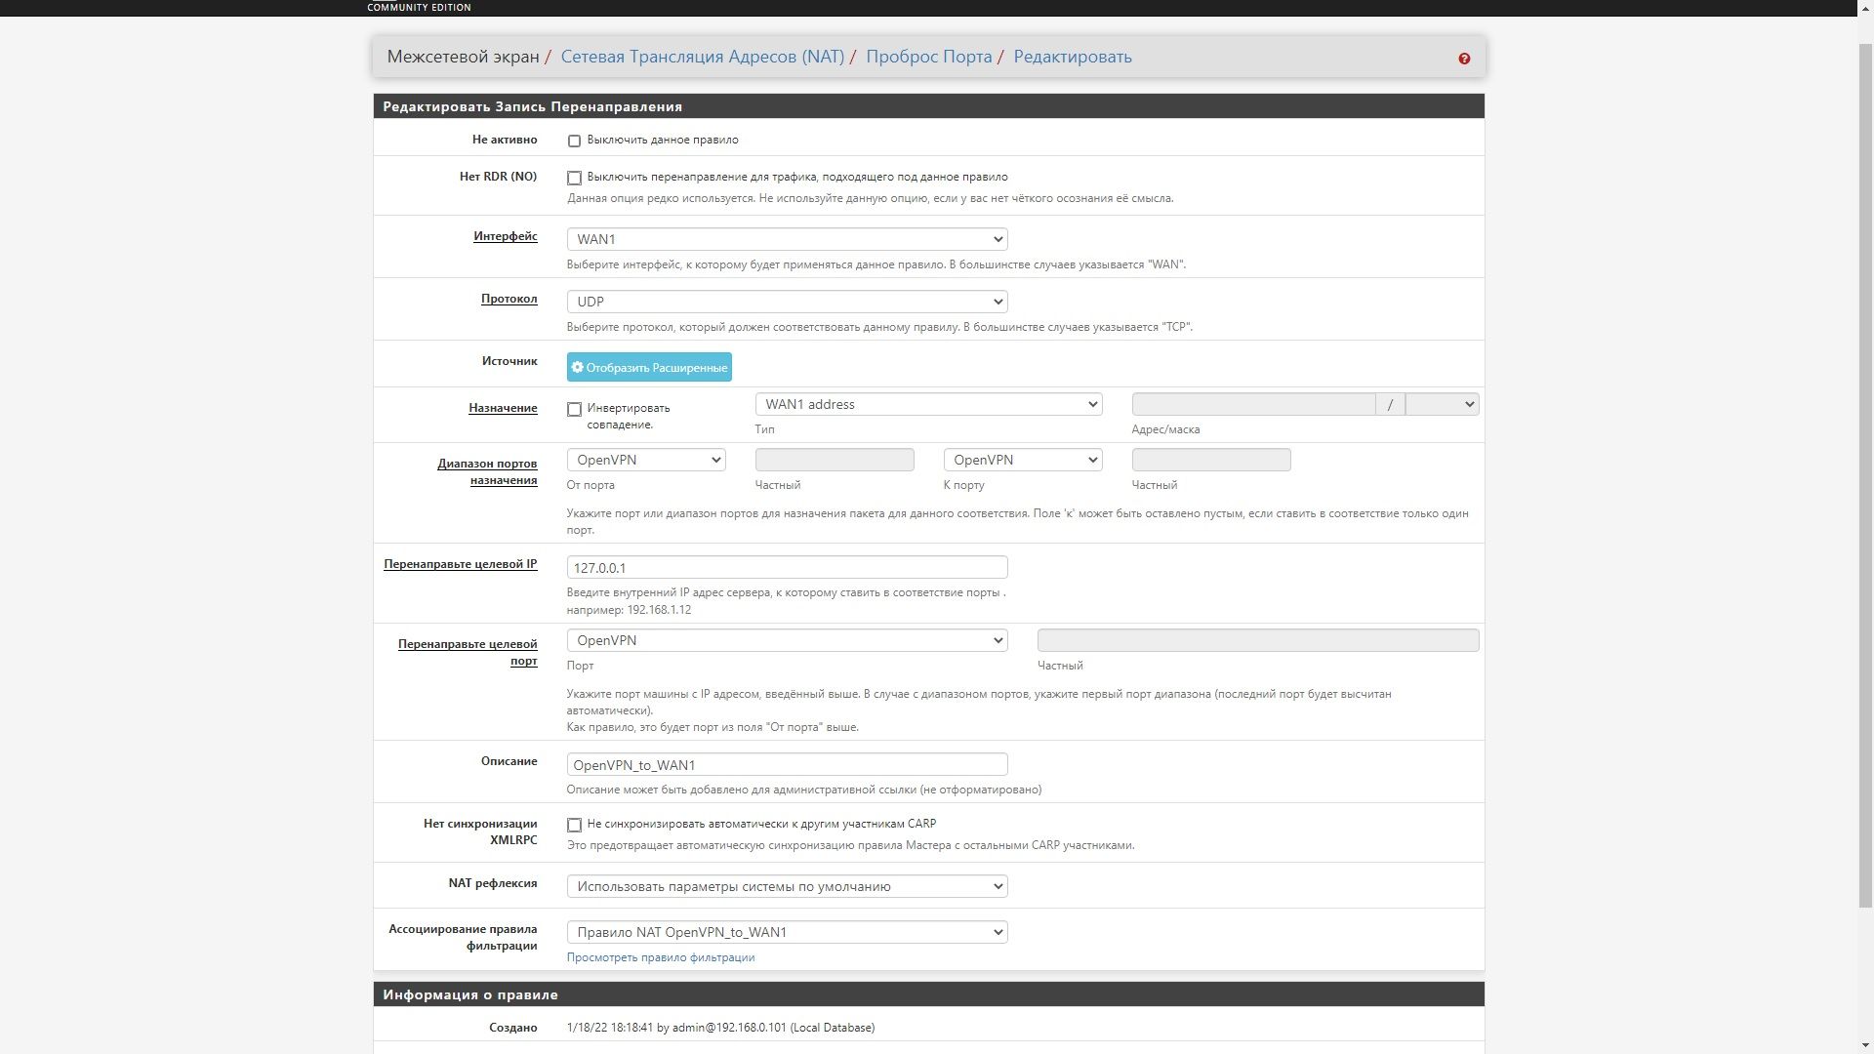1874x1054 pixels.
Task: Open the filter rule association dropdown
Action: coord(787,932)
